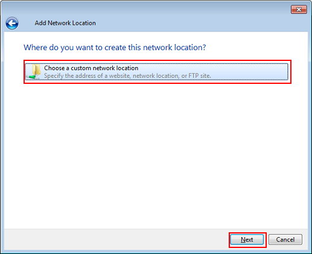Select Choose a custom network location option
This screenshot has height=254, width=312.
157,72
